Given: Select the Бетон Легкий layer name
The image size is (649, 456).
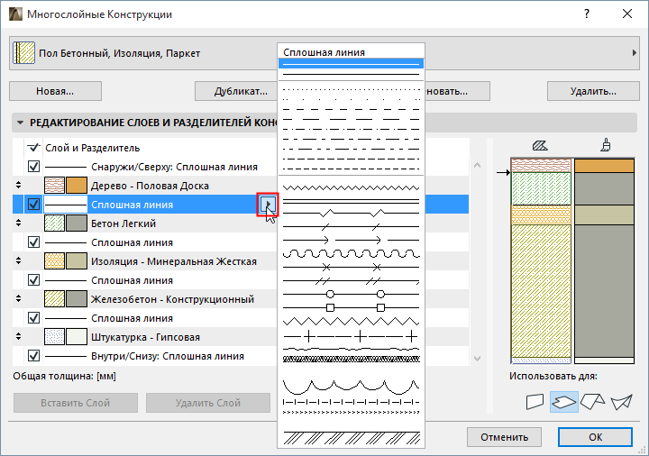Looking at the screenshot, I should coord(123,223).
